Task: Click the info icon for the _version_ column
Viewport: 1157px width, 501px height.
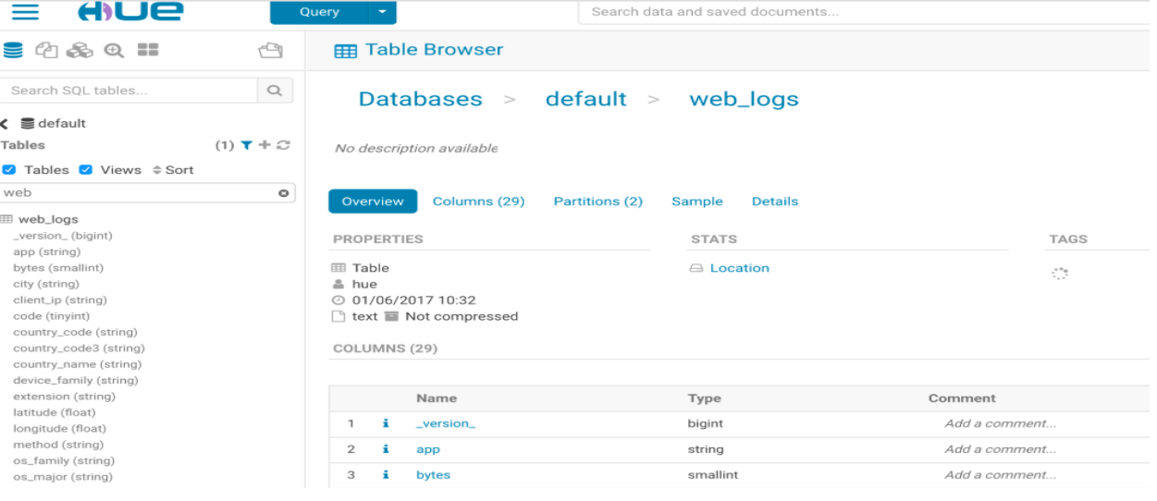Action: (386, 423)
